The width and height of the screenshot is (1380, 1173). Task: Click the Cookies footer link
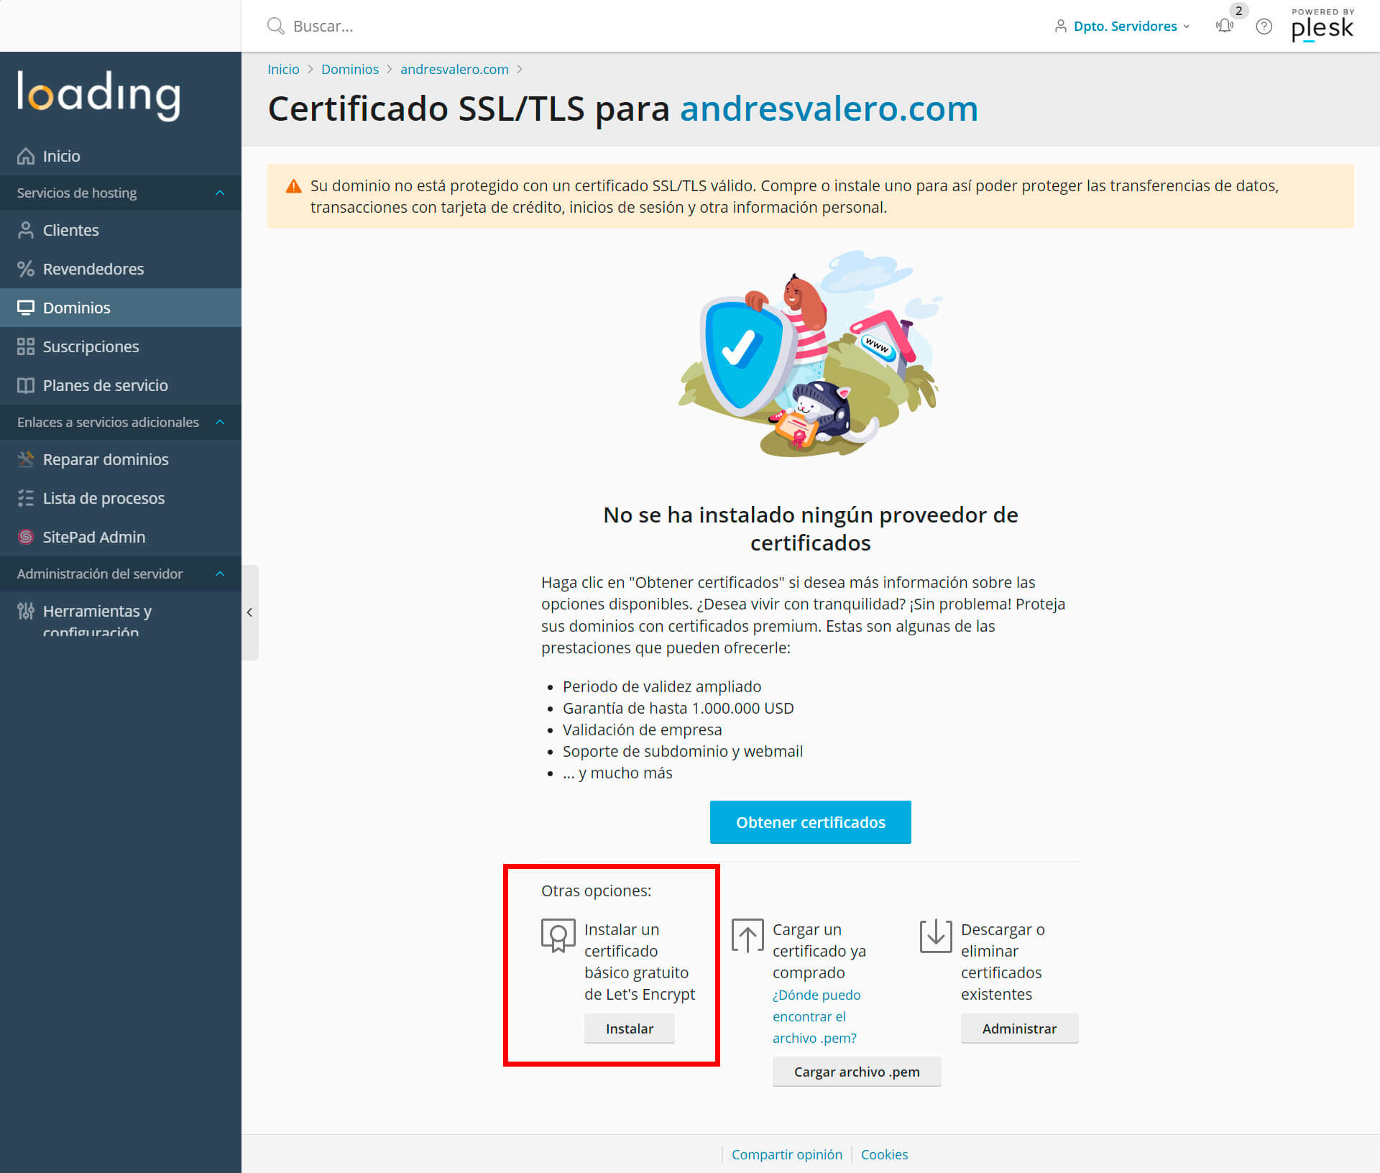(x=884, y=1154)
